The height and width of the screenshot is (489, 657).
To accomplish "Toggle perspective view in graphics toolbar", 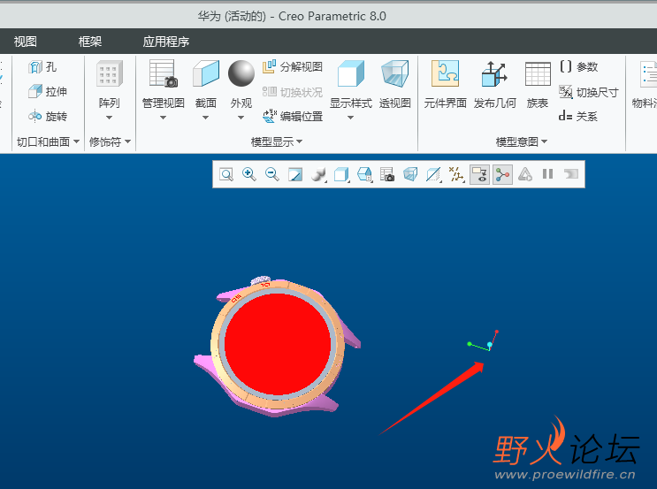I will [410, 174].
